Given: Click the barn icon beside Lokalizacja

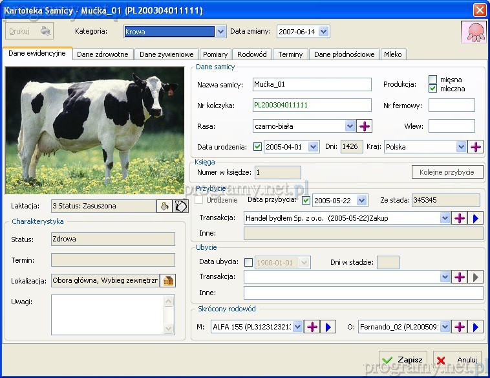Looking at the screenshot, I should (x=168, y=281).
